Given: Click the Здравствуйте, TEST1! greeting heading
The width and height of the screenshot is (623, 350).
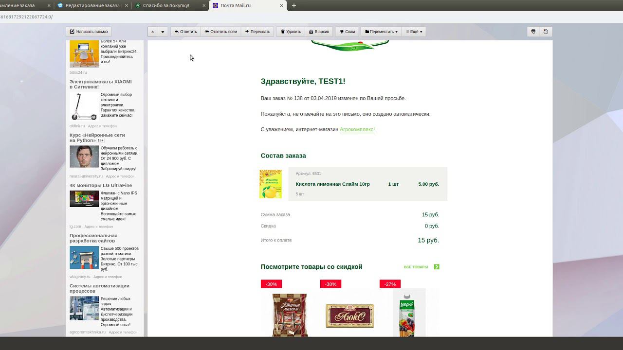Looking at the screenshot, I should tap(303, 81).
